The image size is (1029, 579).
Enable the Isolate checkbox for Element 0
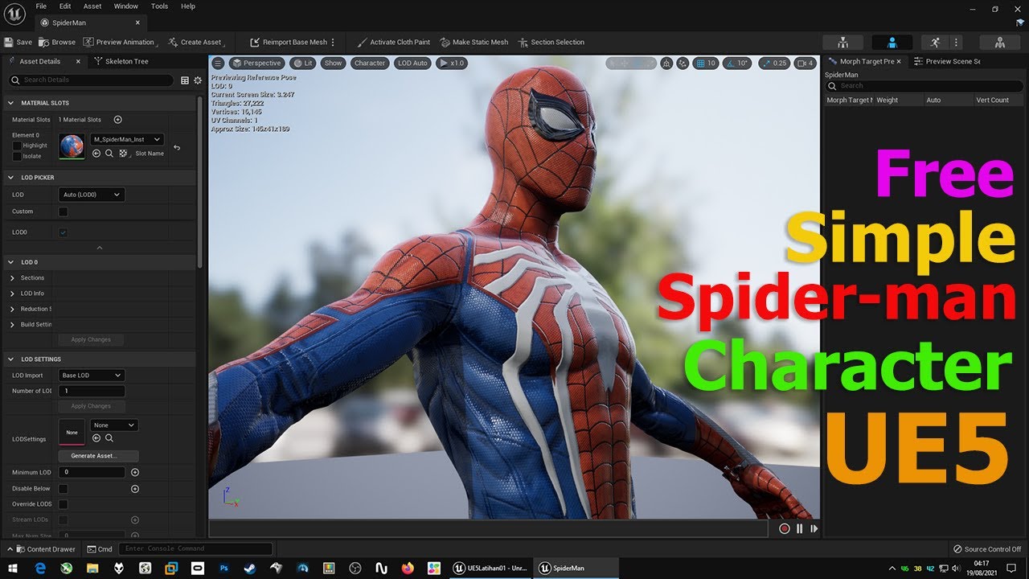(17, 156)
